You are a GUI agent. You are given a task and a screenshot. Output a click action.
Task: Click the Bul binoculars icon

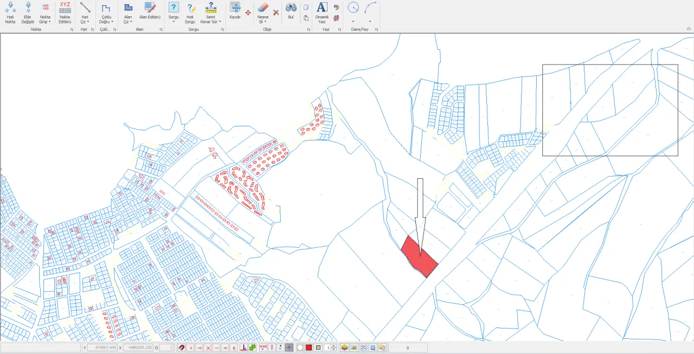pos(291,11)
